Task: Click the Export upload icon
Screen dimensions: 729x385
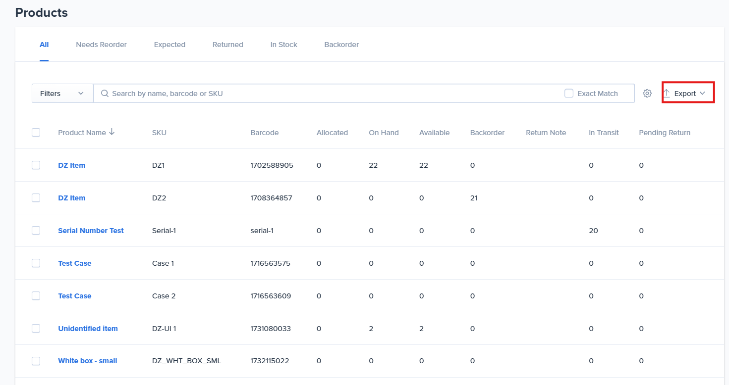Action: tap(667, 93)
